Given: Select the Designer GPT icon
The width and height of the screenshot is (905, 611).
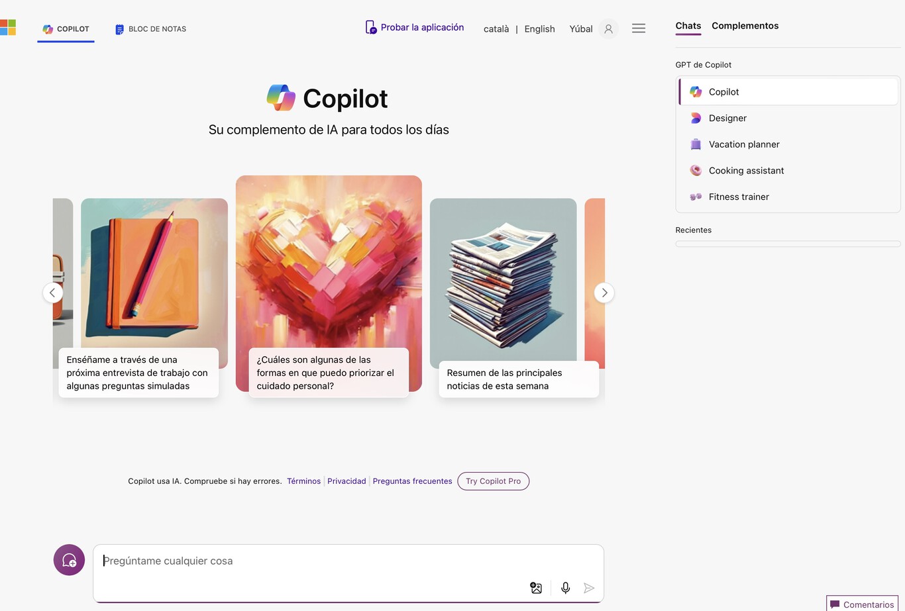Looking at the screenshot, I should click(696, 118).
